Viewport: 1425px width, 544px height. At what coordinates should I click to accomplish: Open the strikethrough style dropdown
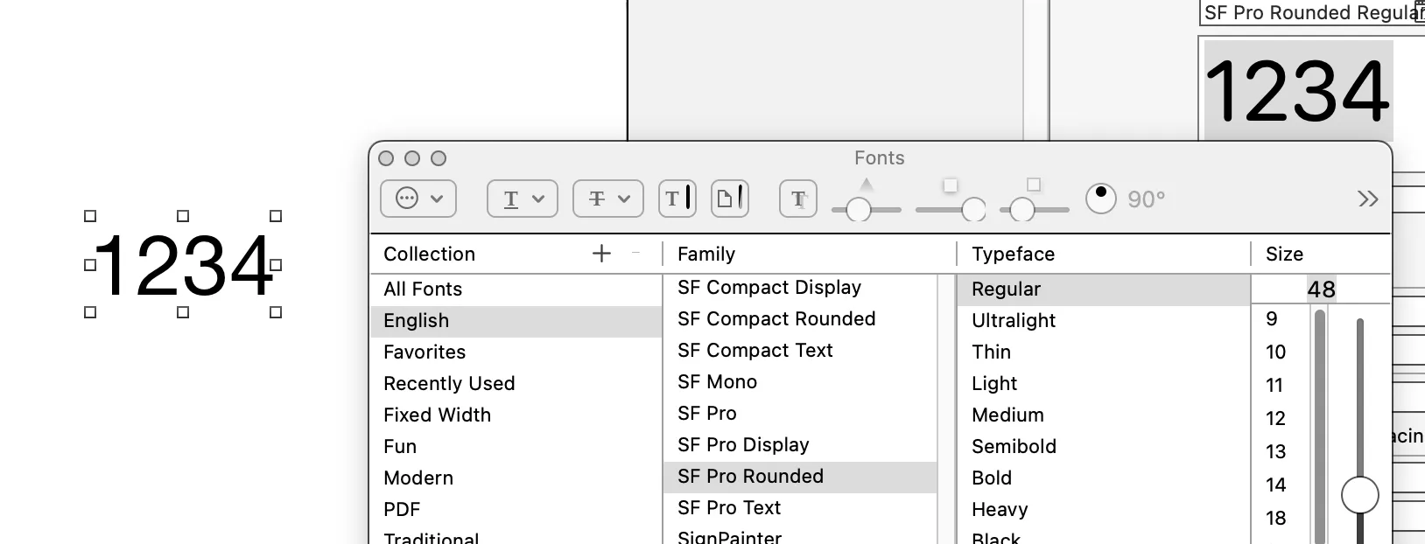(608, 199)
